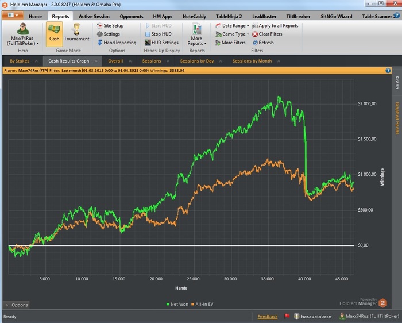Close the Sessions by Day tab
402x323 pixels.
click(221, 61)
